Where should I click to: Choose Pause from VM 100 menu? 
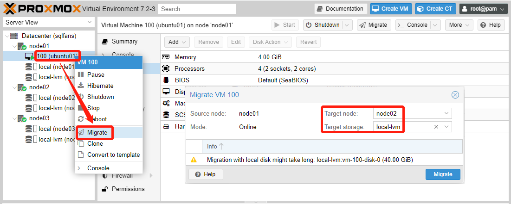[109, 75]
